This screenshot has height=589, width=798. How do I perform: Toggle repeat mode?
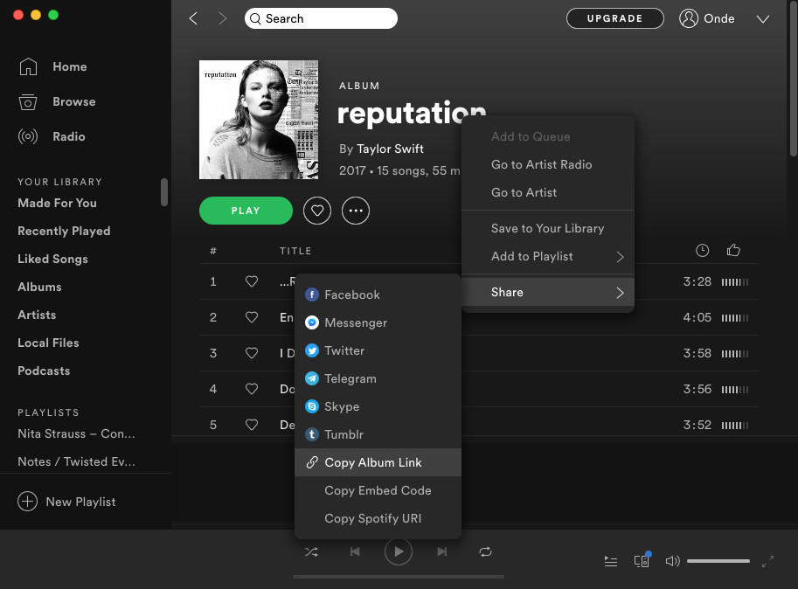[x=485, y=552]
